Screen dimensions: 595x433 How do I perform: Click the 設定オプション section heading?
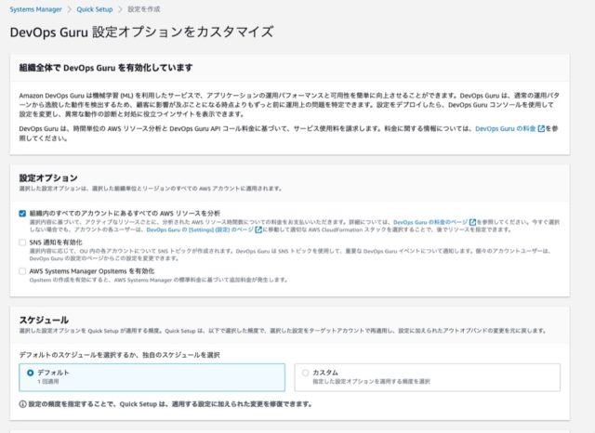tap(48, 177)
